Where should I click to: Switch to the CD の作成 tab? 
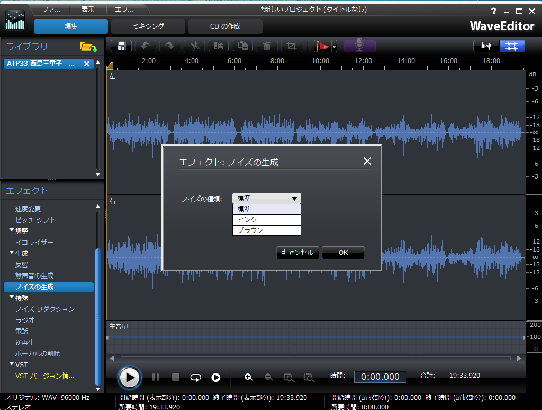[225, 26]
